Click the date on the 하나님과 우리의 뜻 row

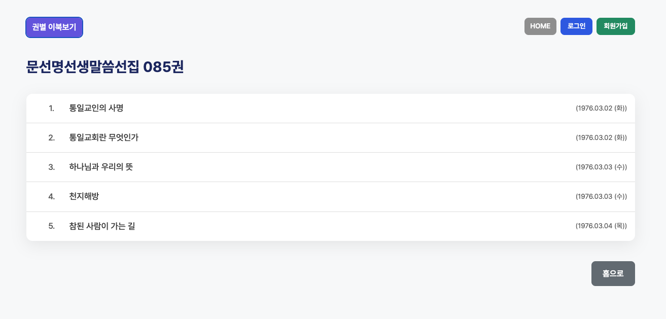[601, 167]
